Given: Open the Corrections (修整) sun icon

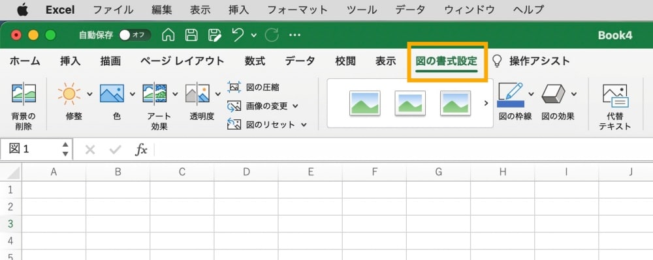Looking at the screenshot, I should point(69,93).
